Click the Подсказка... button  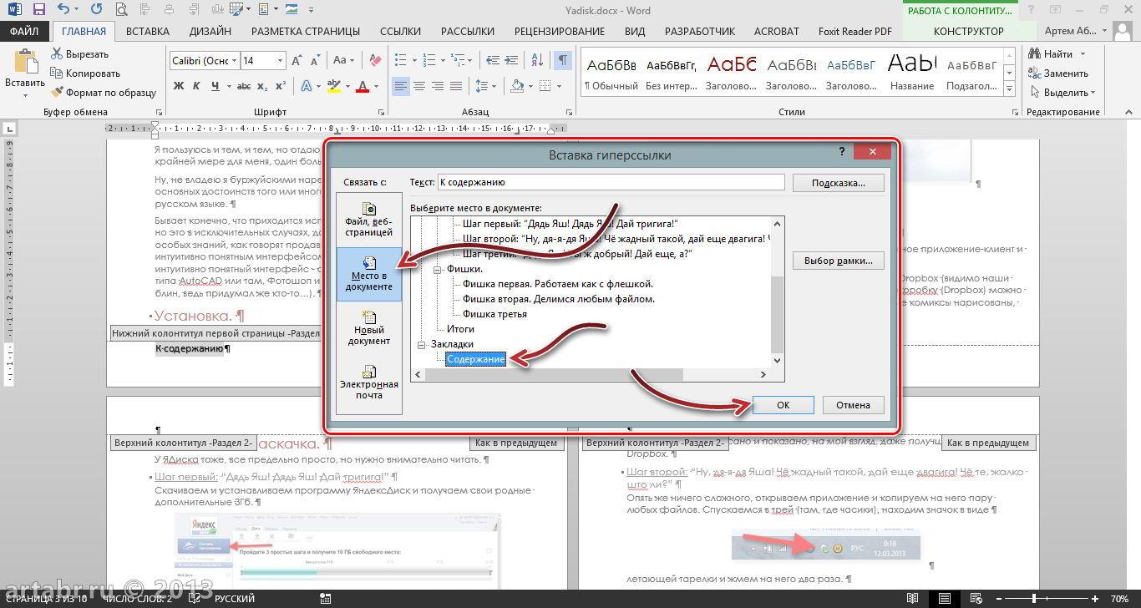click(x=838, y=182)
